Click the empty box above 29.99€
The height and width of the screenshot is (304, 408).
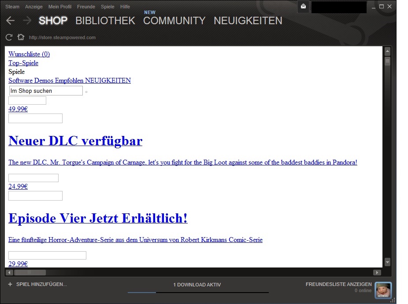click(47, 255)
